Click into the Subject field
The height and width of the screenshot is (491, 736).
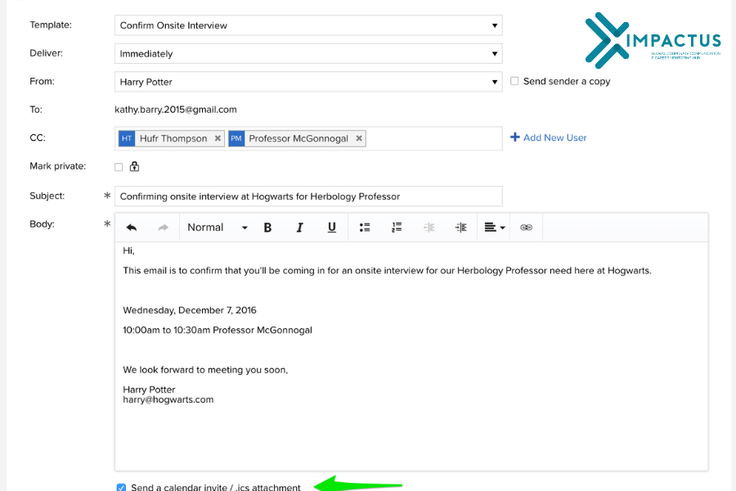(x=308, y=196)
